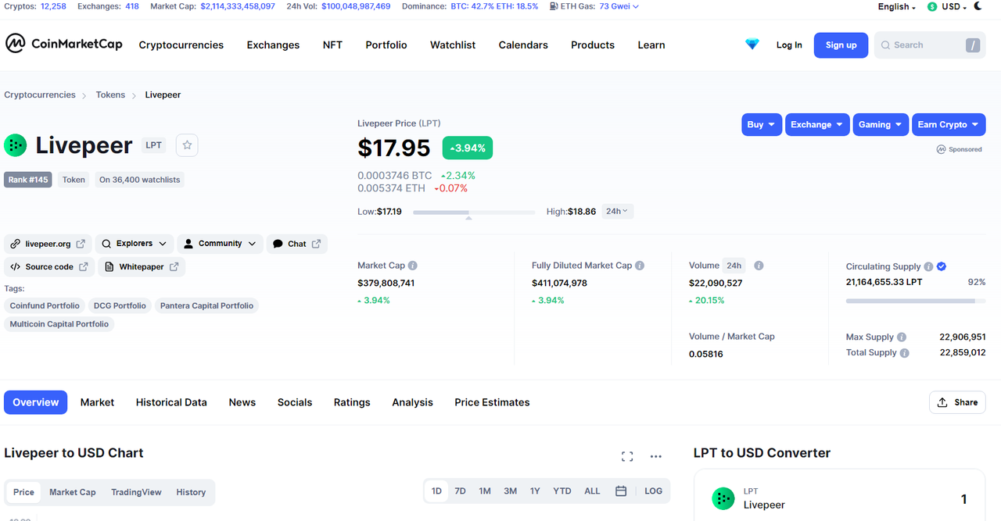Select the 1M chart range
1001x521 pixels.
pos(485,491)
